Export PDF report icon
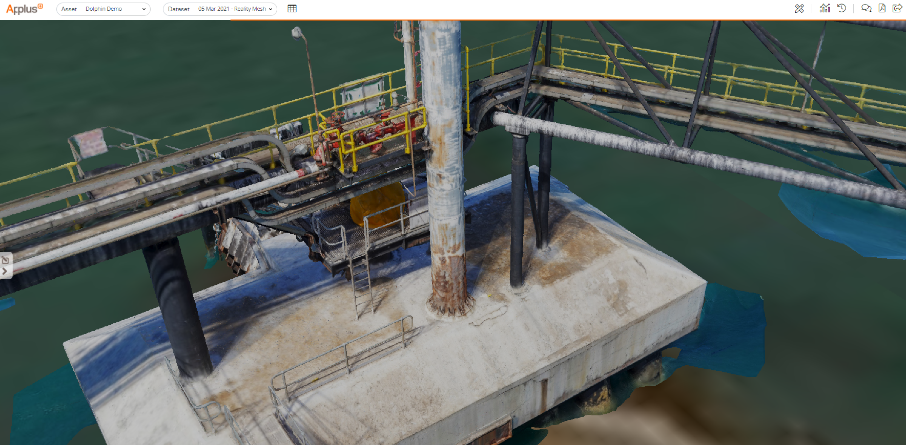 882,8
